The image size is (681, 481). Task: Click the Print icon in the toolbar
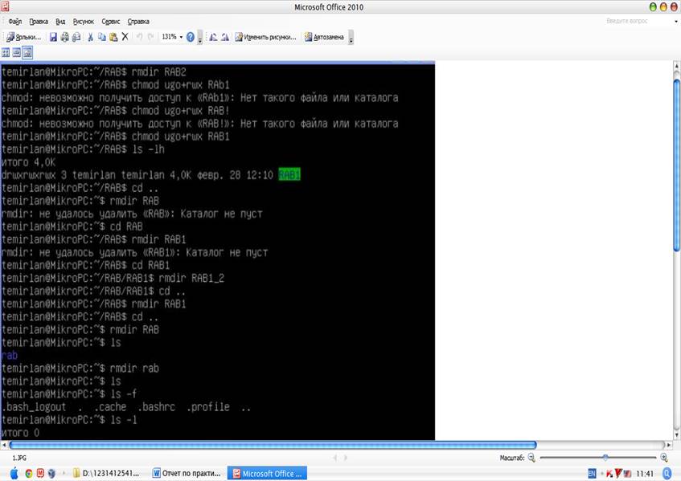pos(64,37)
